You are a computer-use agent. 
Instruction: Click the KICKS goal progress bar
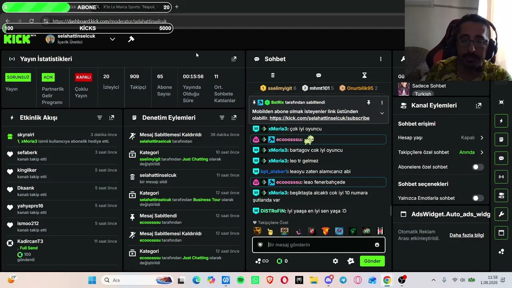click(x=88, y=28)
